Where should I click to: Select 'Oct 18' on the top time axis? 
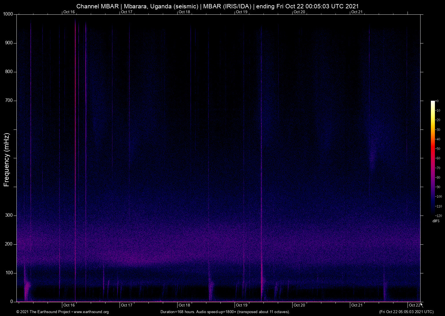tap(184, 12)
